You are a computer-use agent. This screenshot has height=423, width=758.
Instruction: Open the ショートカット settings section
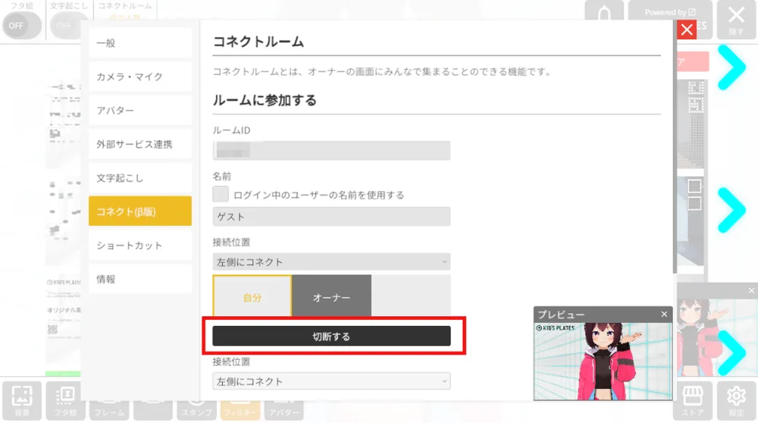pyautogui.click(x=140, y=245)
